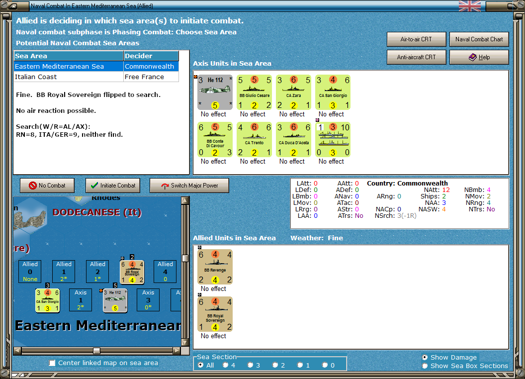
Task: Click the Initiate Combat button
Action: (x=113, y=186)
